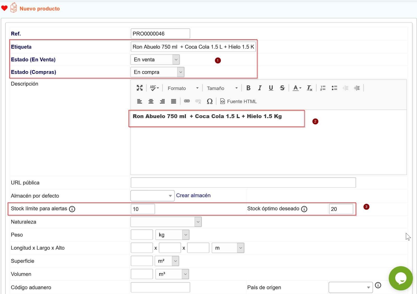The width and height of the screenshot is (417, 294).
Task: Open the text color picker
Action: 297,88
